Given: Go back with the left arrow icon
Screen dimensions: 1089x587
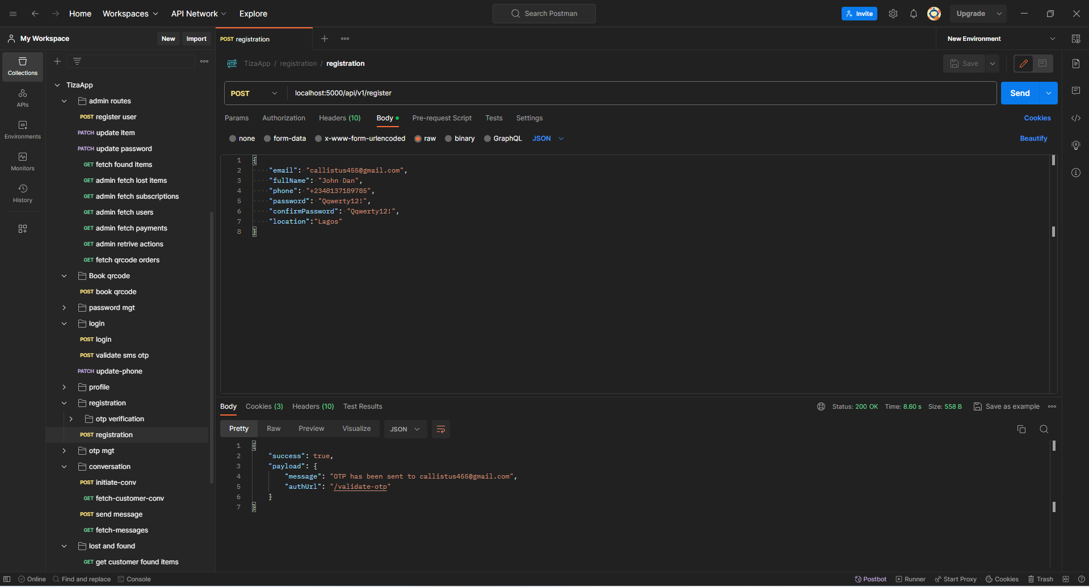Looking at the screenshot, I should (35, 14).
